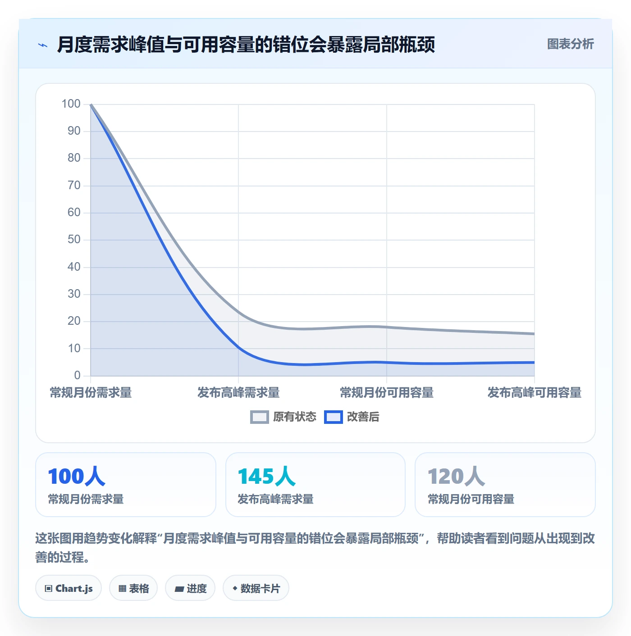Screen dimensions: 631x636
Task: Click the y-axis value 80
Action: pos(74,158)
